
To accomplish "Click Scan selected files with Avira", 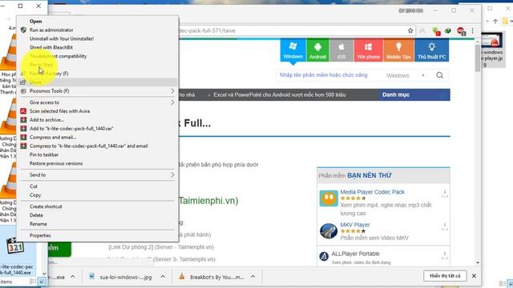I will (59, 111).
